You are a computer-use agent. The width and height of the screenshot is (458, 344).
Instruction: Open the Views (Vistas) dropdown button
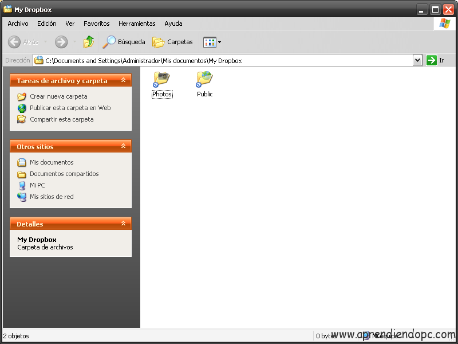click(x=212, y=42)
